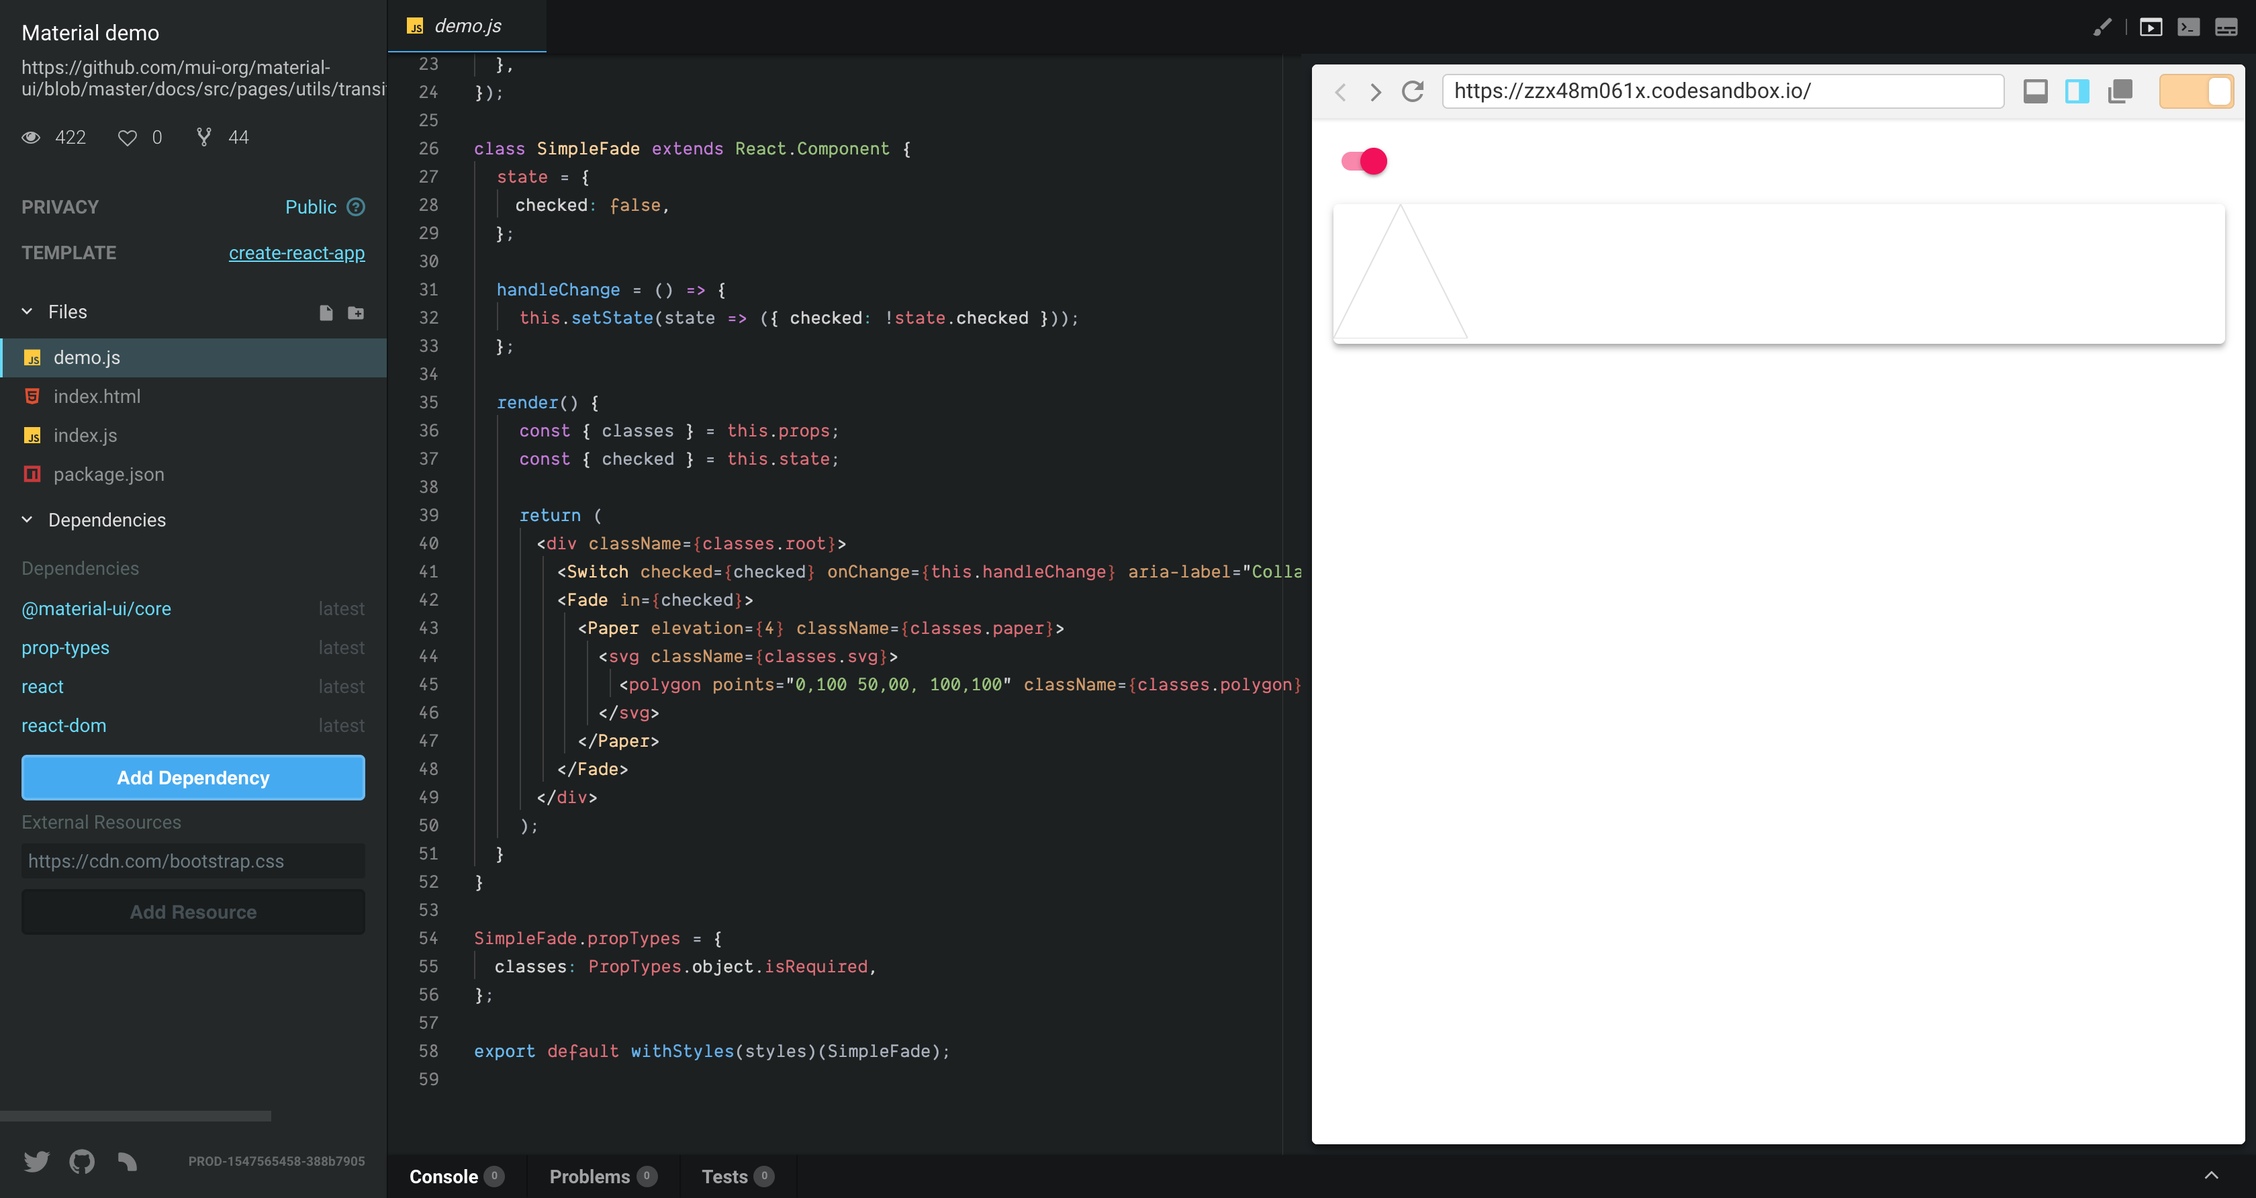Refresh the sandbox preview

click(x=1413, y=91)
